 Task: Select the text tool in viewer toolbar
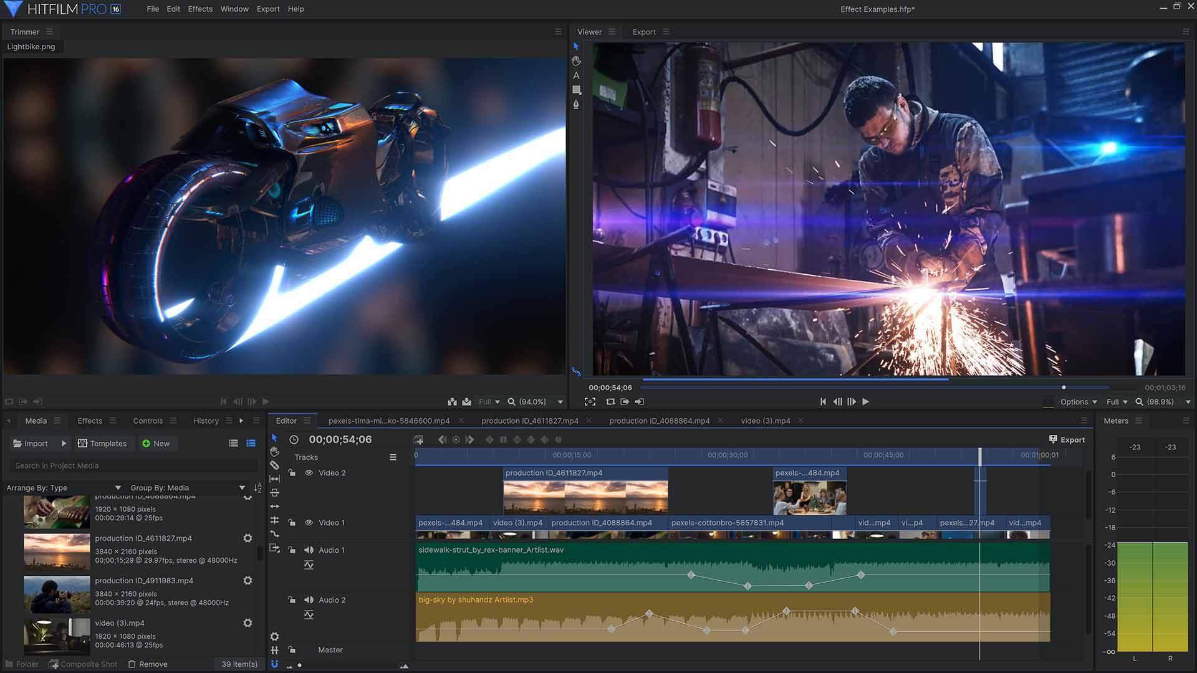576,75
